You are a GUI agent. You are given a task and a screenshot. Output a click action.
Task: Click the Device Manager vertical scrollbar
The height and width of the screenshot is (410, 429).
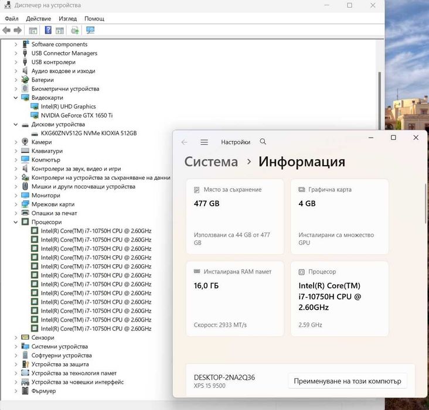point(380,100)
